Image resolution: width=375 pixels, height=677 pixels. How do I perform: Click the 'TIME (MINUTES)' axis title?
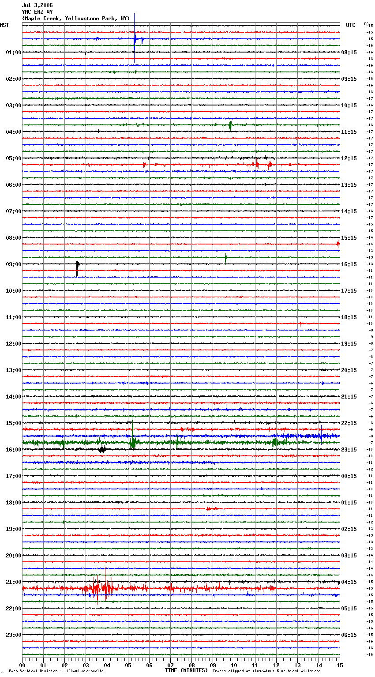click(186, 670)
